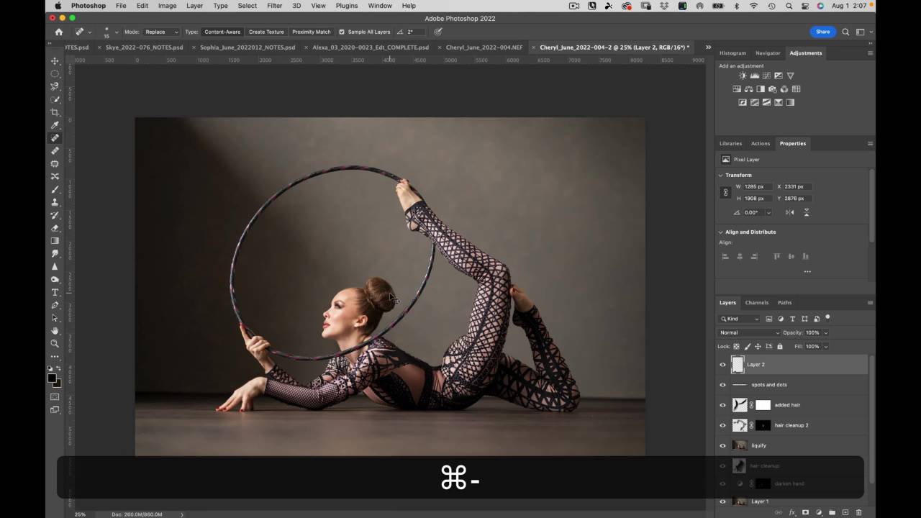921x518 pixels.
Task: Select the Content-Aware type button
Action: [x=222, y=32]
